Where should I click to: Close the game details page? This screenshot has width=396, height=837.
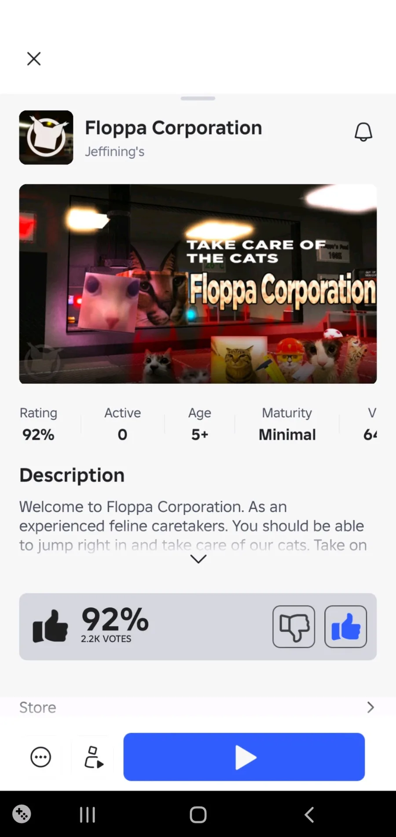pyautogui.click(x=34, y=59)
